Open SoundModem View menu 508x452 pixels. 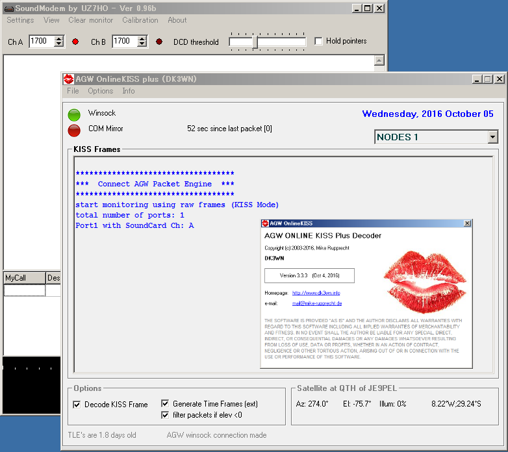[x=51, y=20]
